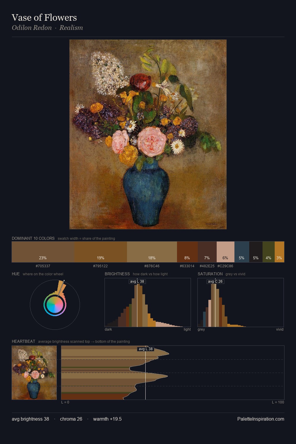Click the small painting thumbnail beside Heartbeat chart

[x=34, y=373]
